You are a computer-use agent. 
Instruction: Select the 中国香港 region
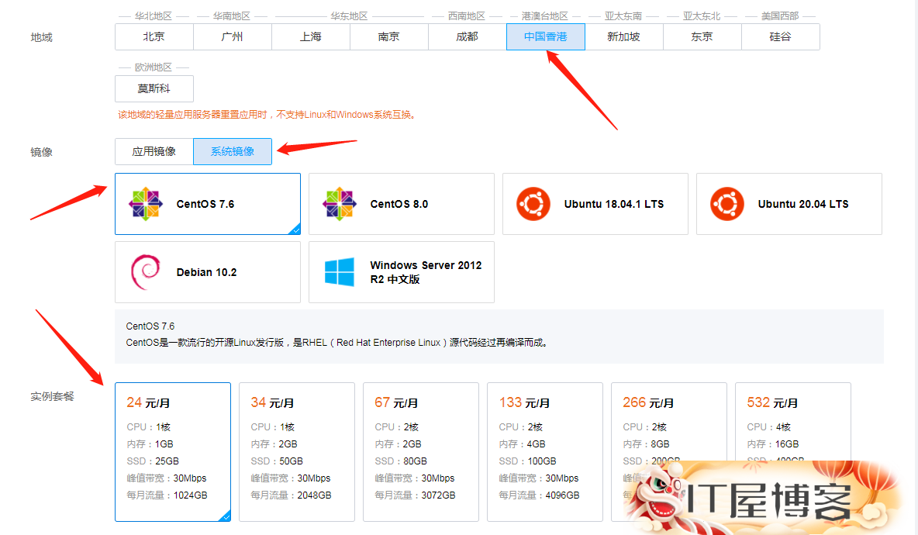546,37
